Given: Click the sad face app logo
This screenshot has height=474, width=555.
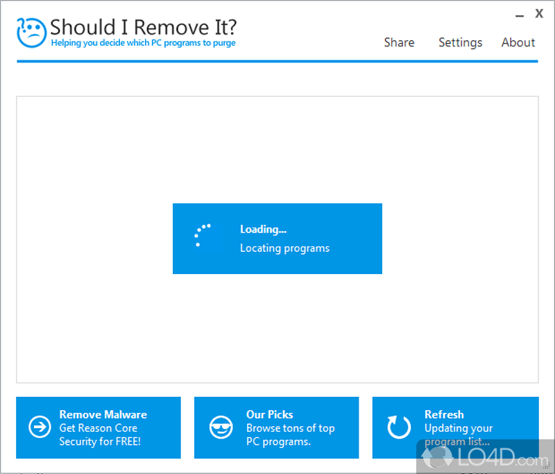Looking at the screenshot, I should (31, 33).
